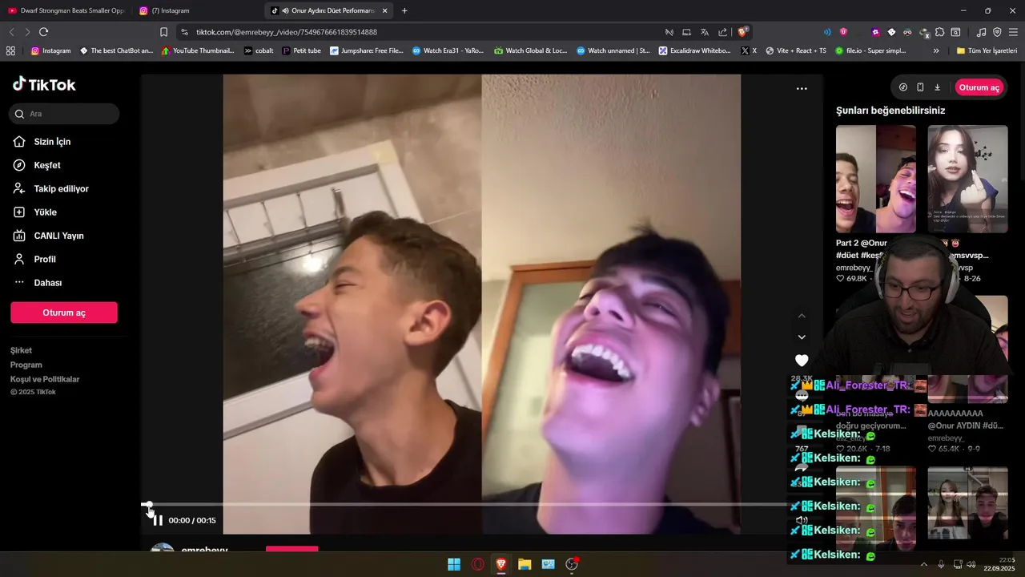The width and height of the screenshot is (1025, 577).
Task: Open Sizin İçin home feed
Action: coord(52,142)
